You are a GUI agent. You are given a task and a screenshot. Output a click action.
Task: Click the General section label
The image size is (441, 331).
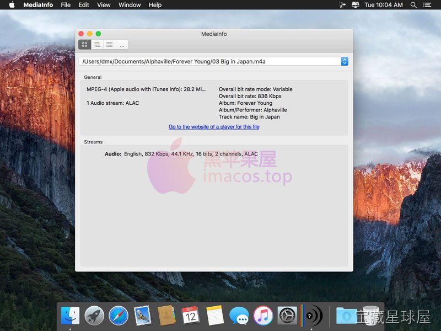(93, 77)
